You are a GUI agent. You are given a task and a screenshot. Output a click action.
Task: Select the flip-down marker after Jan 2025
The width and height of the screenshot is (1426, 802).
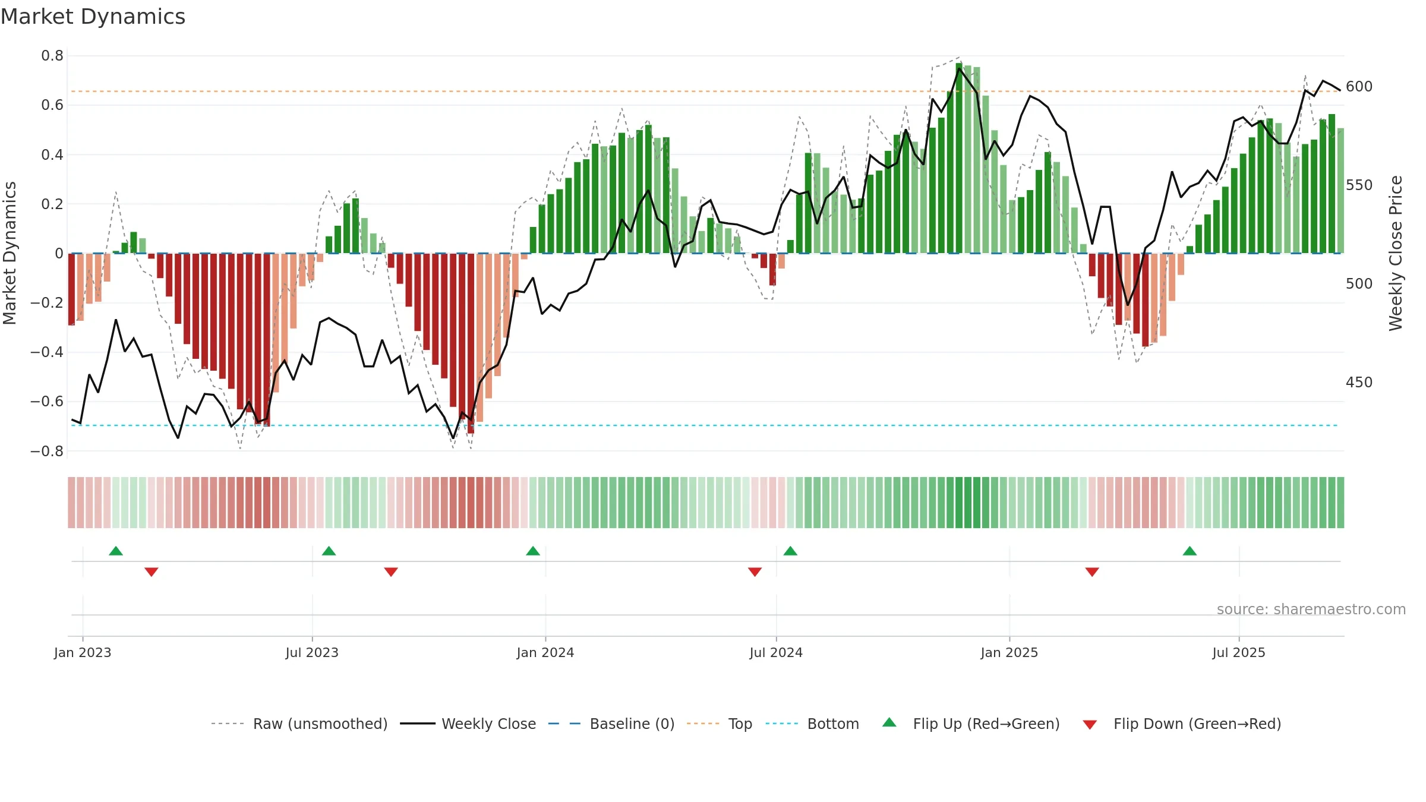point(1092,571)
